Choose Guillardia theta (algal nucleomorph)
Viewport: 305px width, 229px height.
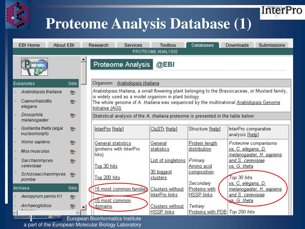[x=42, y=131]
